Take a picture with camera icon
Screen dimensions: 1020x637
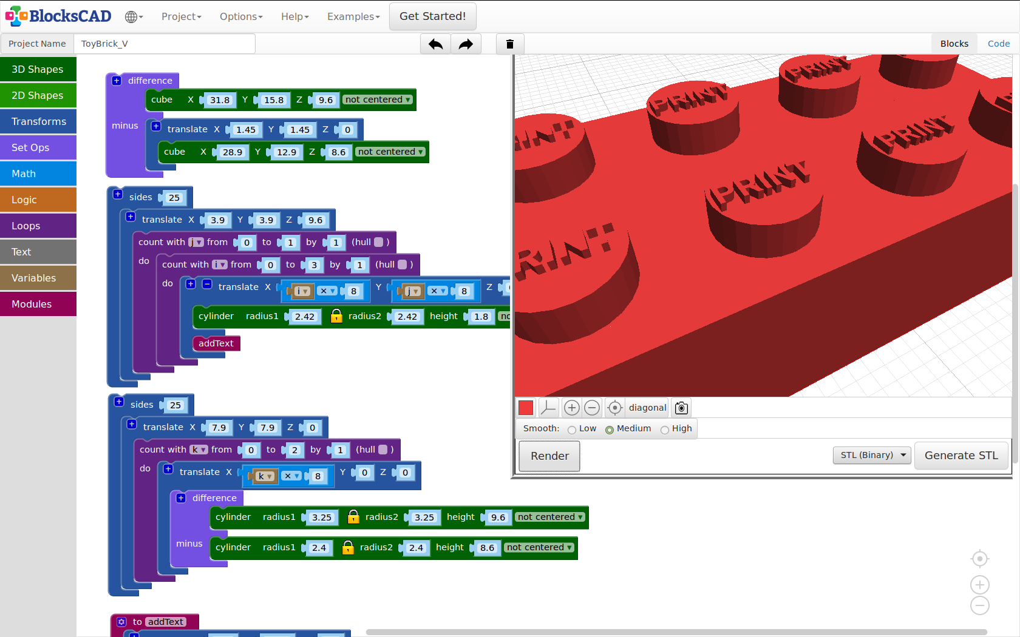681,408
